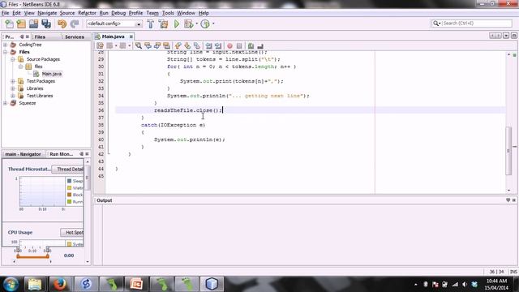Screen dimensions: 519x292
Task: Click the Sleeping legend color swatch
Action: tap(69, 181)
